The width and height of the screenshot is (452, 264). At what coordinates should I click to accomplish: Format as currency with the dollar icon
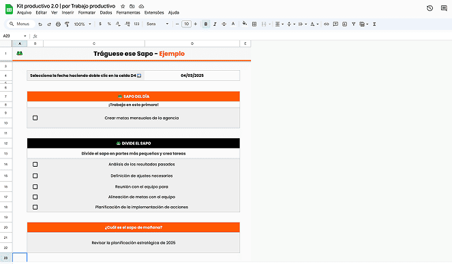(100, 24)
